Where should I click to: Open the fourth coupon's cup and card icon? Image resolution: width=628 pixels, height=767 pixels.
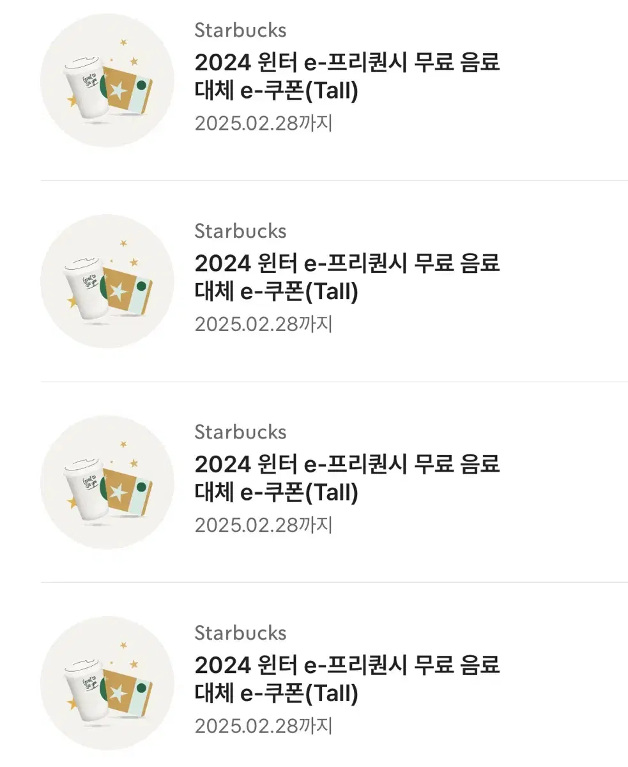(107, 683)
